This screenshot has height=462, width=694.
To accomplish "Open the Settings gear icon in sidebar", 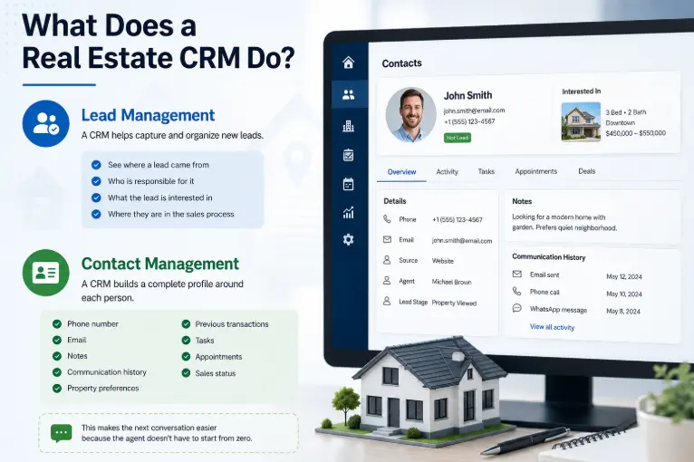I will [x=348, y=239].
